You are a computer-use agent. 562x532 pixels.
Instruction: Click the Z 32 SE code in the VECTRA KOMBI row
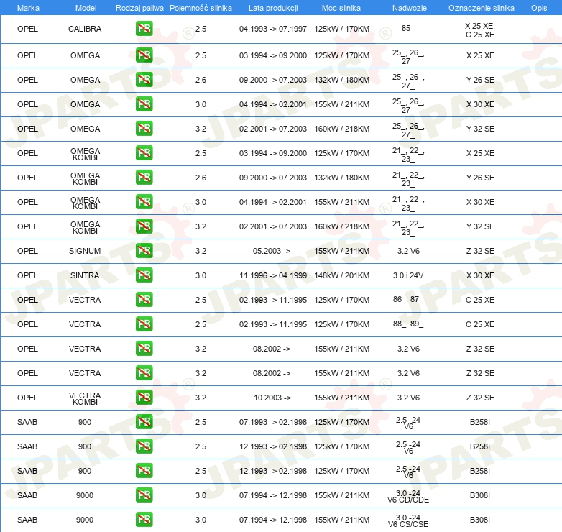[x=480, y=398]
